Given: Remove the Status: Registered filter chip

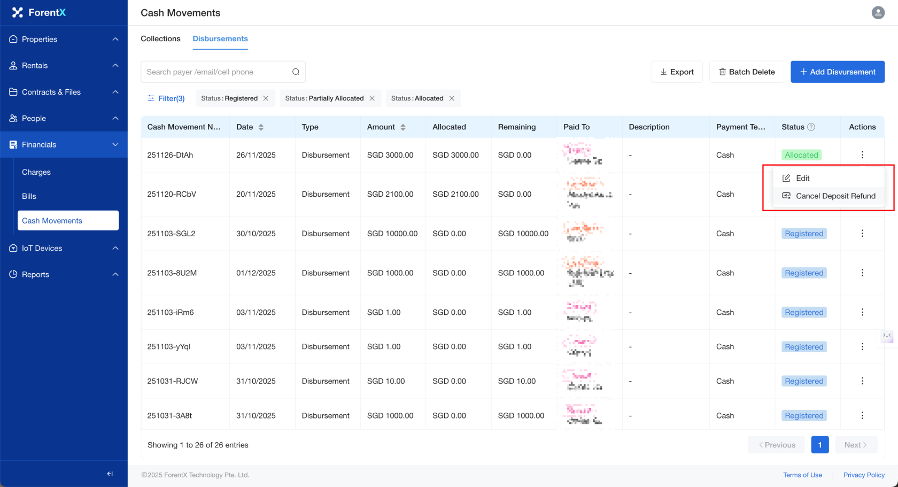Looking at the screenshot, I should (266, 98).
